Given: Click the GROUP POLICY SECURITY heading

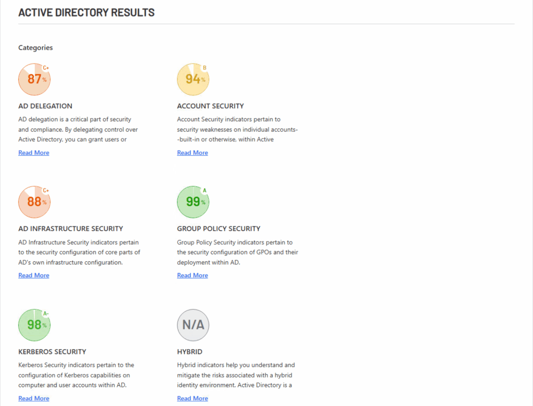Looking at the screenshot, I should pyautogui.click(x=219, y=229).
